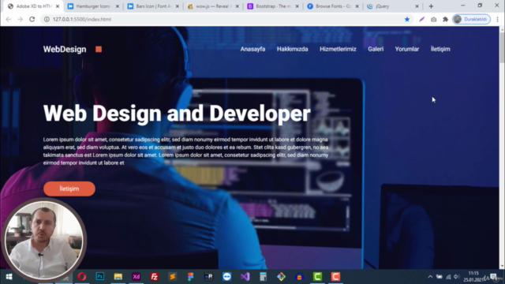Click the volume speaker tray icon
Viewport: 505px width, 284px height.
coord(456,277)
